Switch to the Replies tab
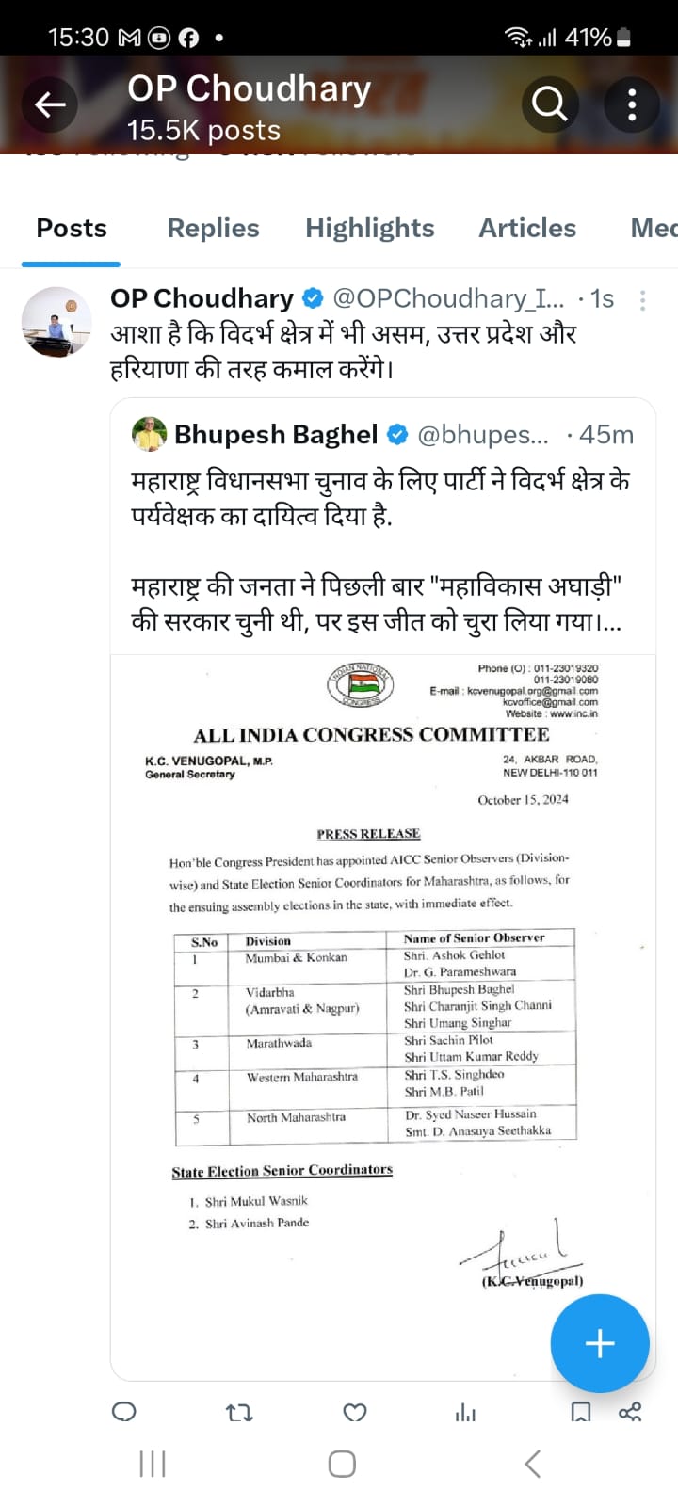The image size is (678, 1506). click(x=213, y=228)
